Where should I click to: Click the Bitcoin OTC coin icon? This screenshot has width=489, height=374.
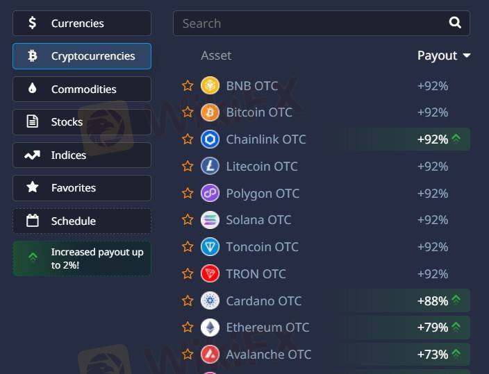(x=210, y=112)
